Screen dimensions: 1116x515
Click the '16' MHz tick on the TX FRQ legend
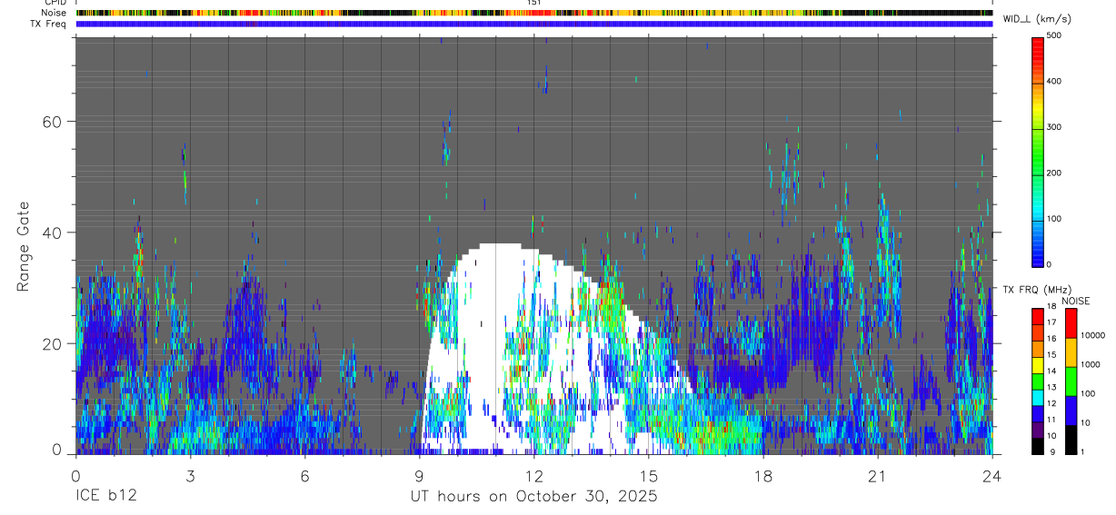click(x=1052, y=339)
